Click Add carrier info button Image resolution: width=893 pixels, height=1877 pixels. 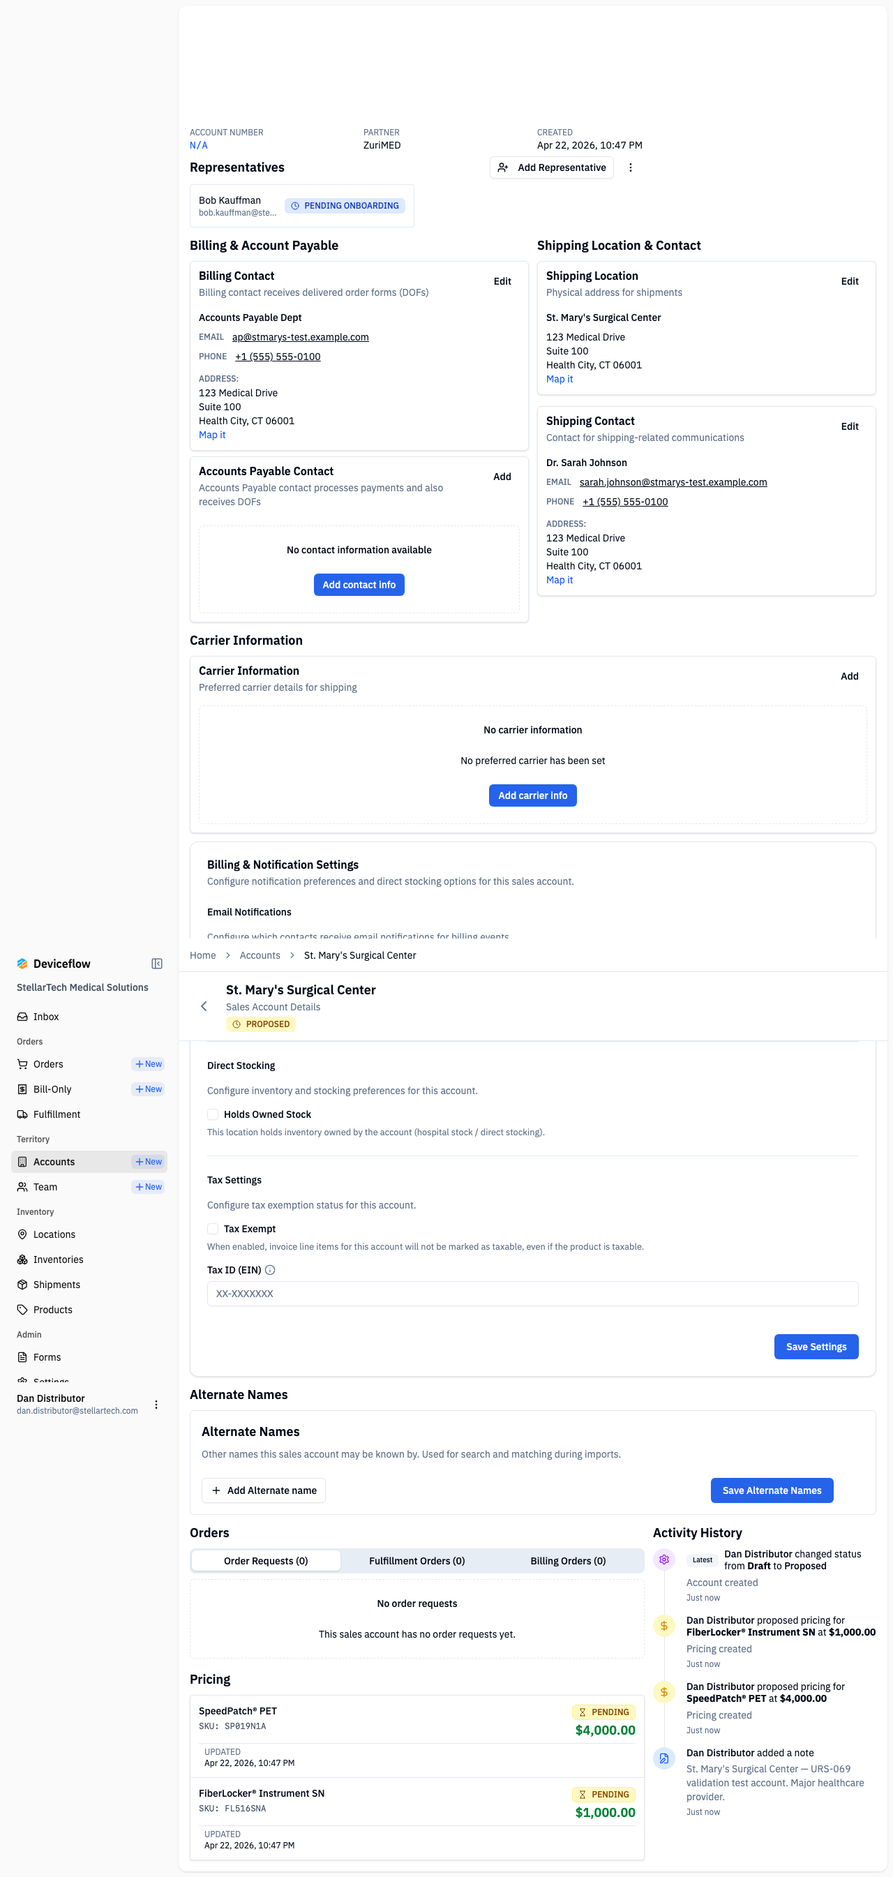[532, 795]
